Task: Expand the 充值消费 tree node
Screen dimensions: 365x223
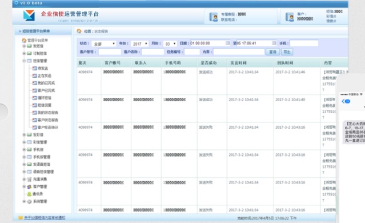Action: click(x=24, y=179)
